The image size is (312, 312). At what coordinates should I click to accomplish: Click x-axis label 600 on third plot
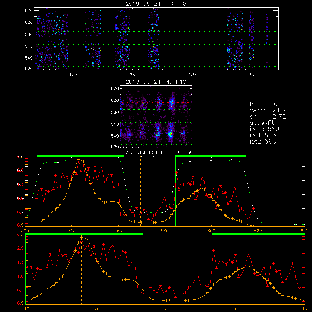(x=211, y=231)
